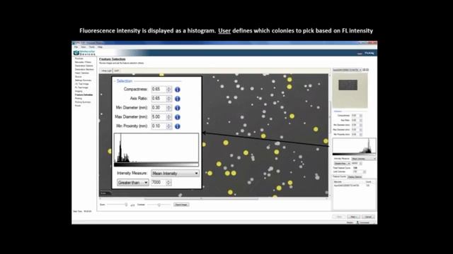The height and width of the screenshot is (254, 453).
Task: Click the plate overview thumbnail
Action: click(x=350, y=90)
